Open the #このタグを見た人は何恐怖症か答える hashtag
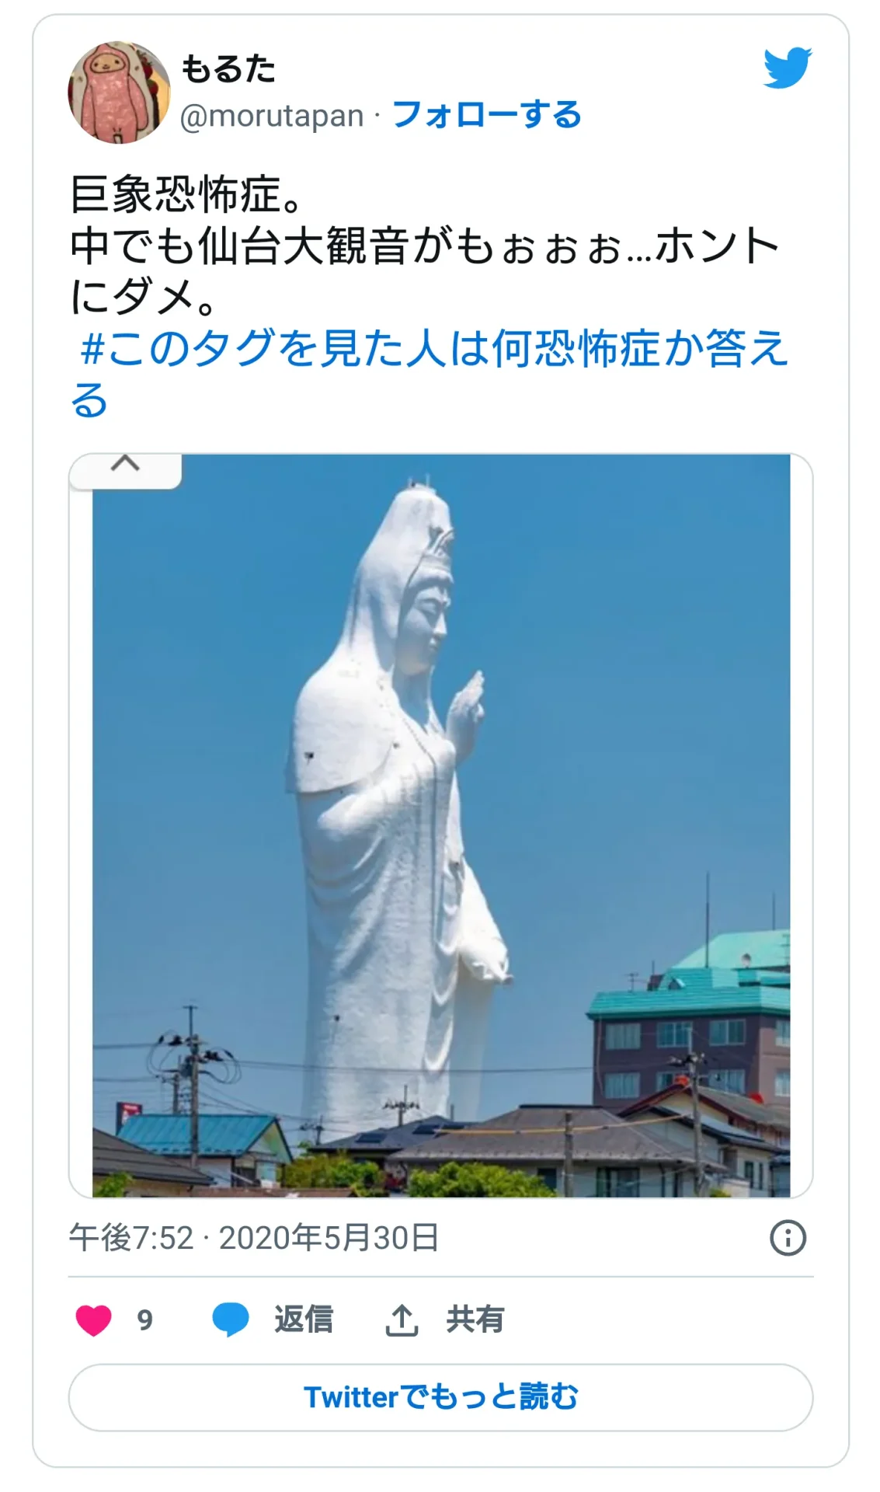The height and width of the screenshot is (1492, 880). [x=430, y=374]
